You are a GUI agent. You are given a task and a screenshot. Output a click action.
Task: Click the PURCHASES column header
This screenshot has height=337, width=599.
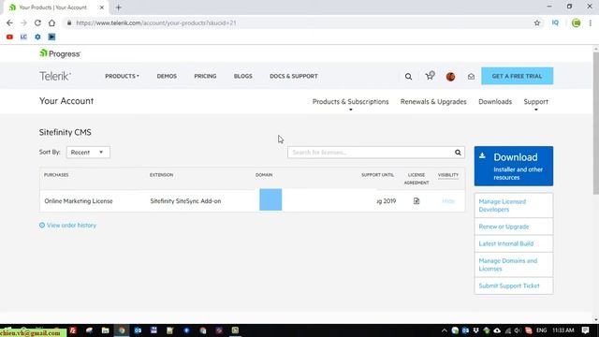[x=56, y=175]
